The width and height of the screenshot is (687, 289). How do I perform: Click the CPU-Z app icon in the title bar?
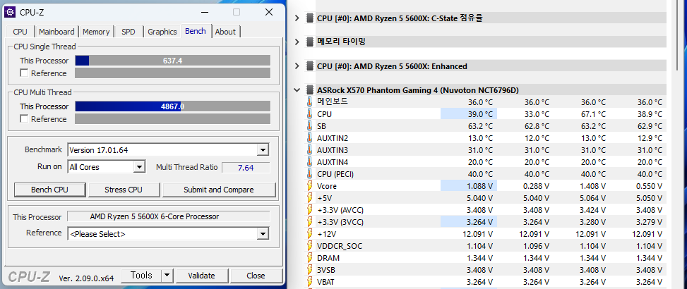11,12
